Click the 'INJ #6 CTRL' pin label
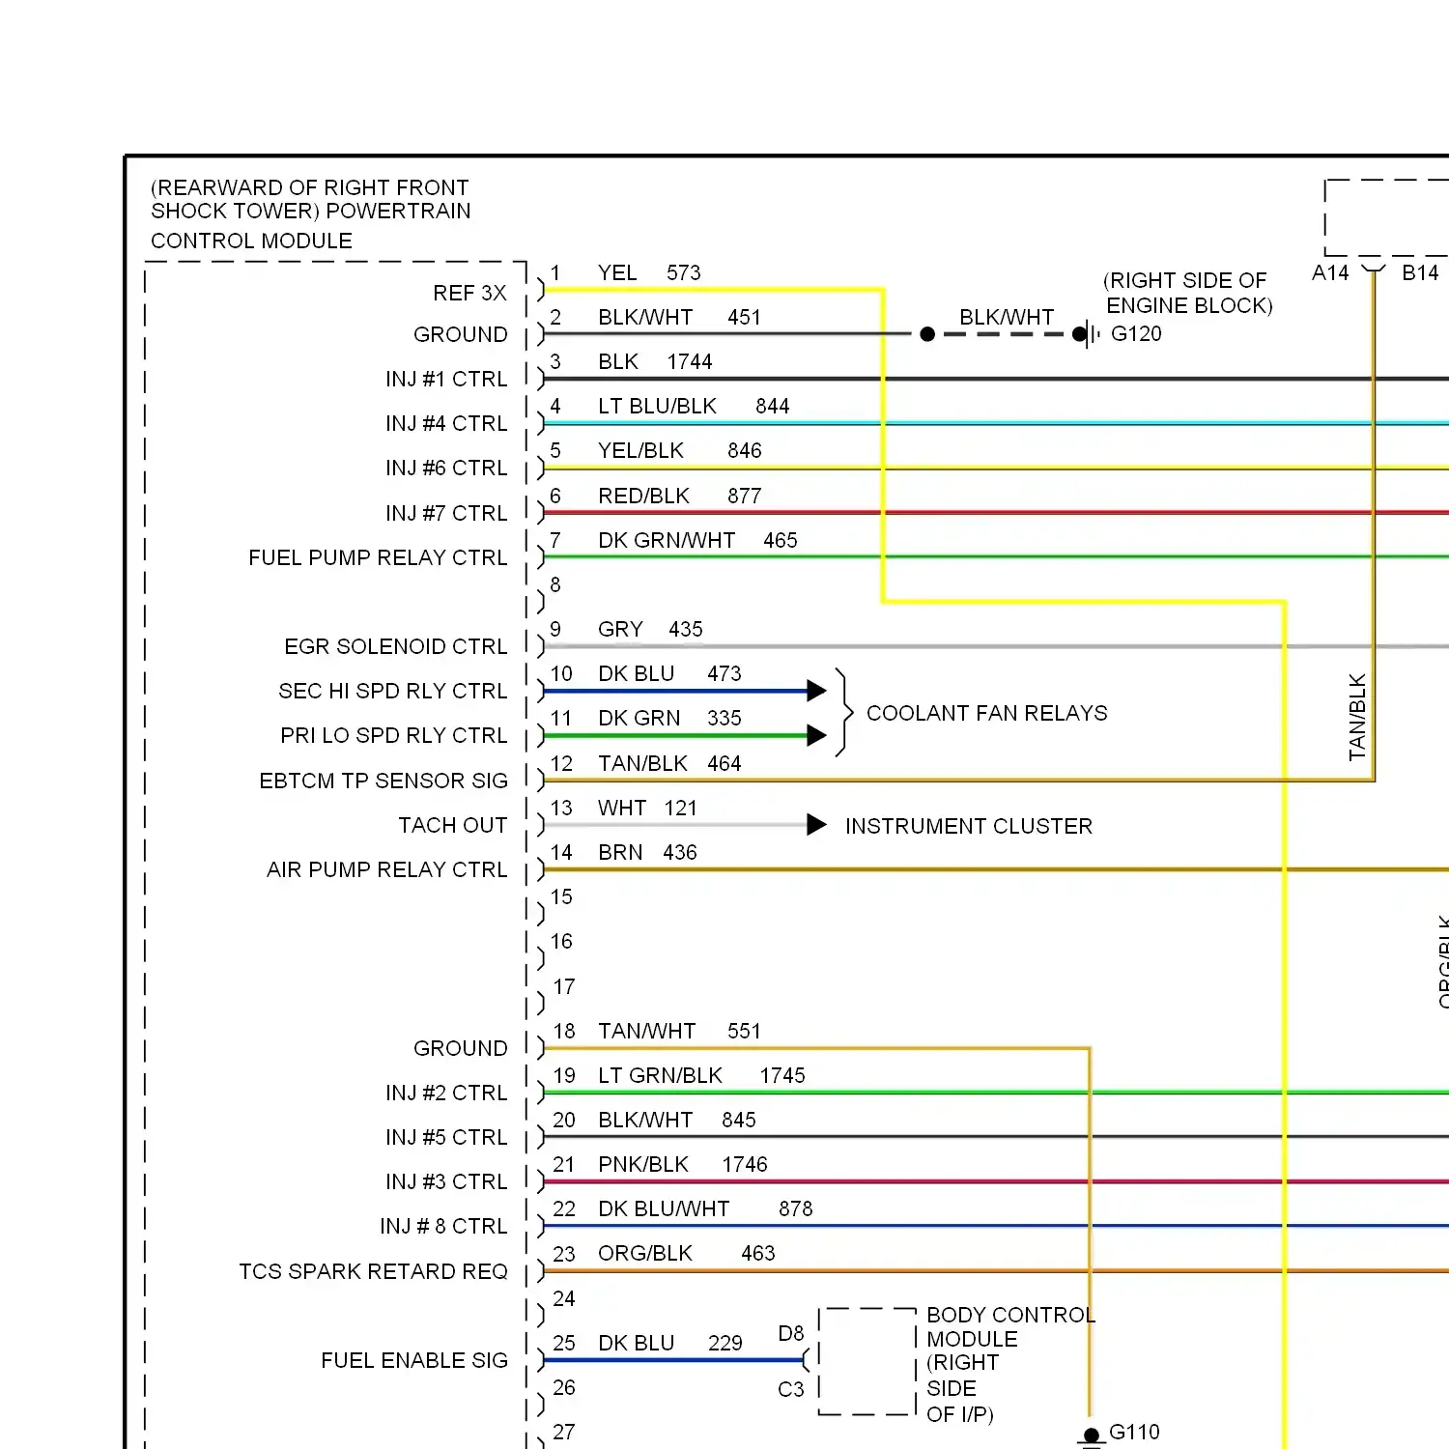The width and height of the screenshot is (1449, 1449). pos(446,469)
